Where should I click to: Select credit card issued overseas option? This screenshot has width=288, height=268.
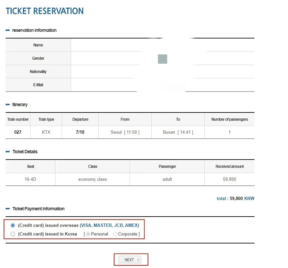click(13, 225)
